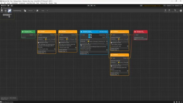The width and height of the screenshot is (183, 103).
Task: Click the Dialogue End node Input port
Action: (135, 35)
